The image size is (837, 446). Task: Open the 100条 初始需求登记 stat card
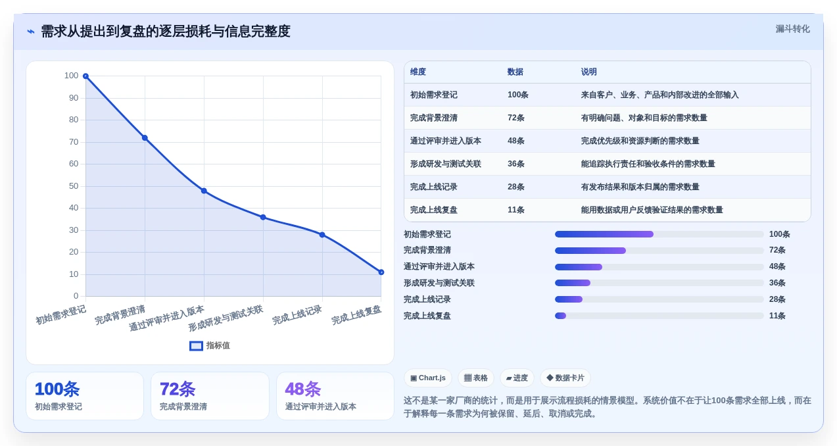tap(85, 396)
